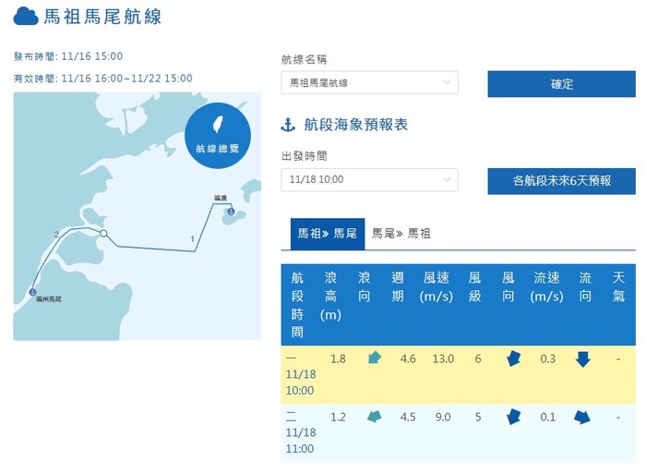Click the current direction arrow for 11/18 11:00
The width and height of the screenshot is (646, 474).
(582, 417)
